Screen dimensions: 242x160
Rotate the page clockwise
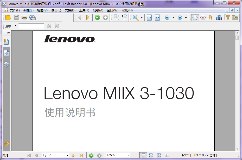[116, 17]
